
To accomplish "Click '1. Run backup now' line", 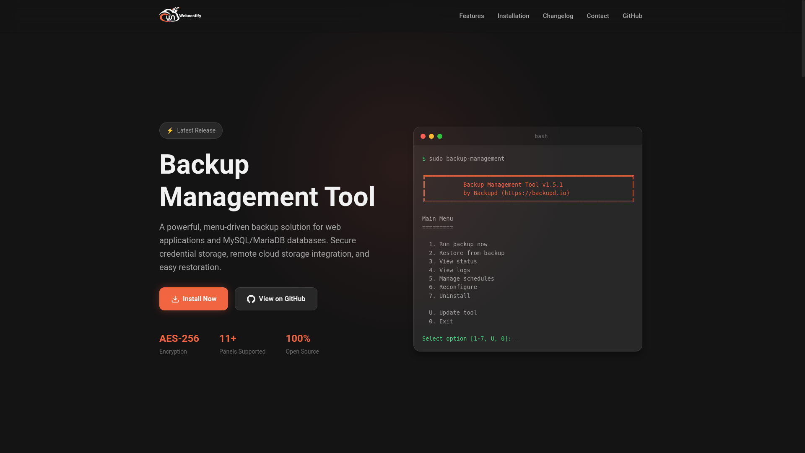I will [458, 244].
